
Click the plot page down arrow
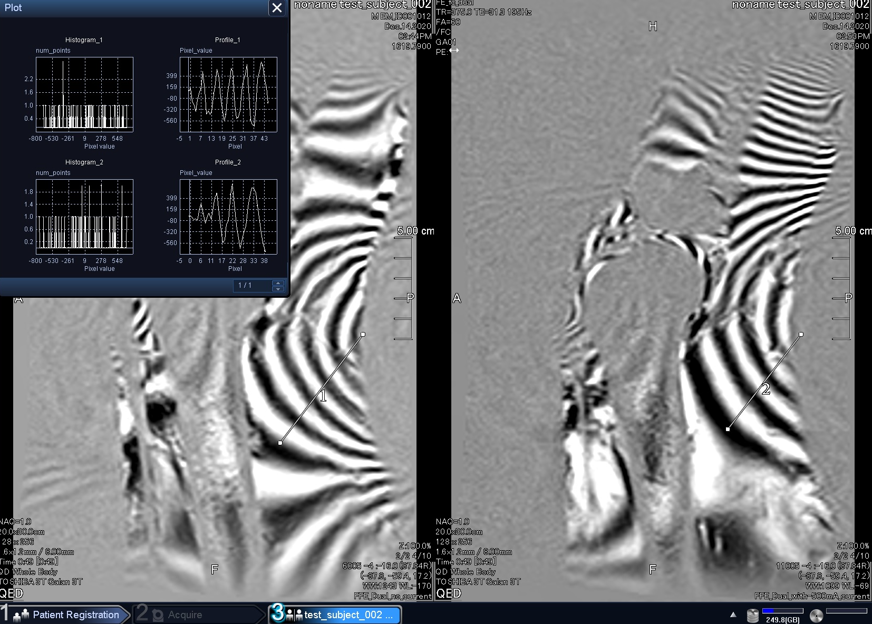tap(278, 289)
